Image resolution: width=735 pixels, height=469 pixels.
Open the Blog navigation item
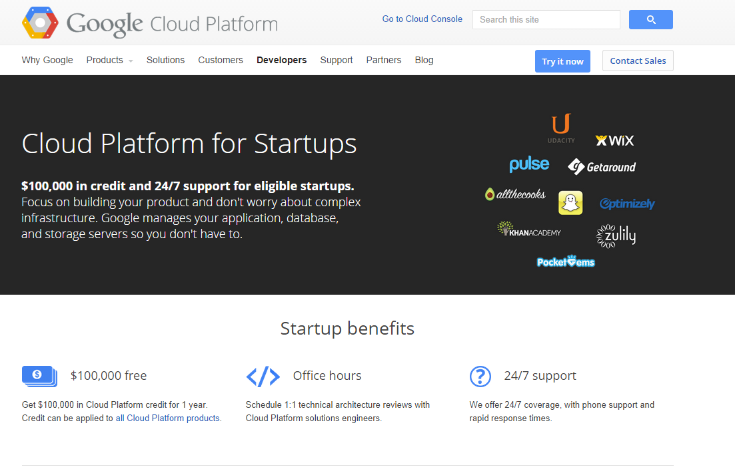tap(424, 60)
